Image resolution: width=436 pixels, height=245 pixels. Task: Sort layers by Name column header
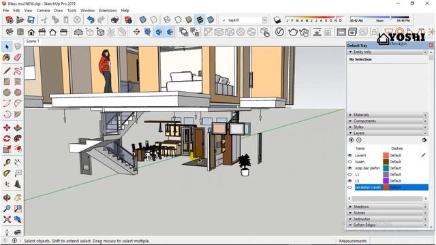[x=360, y=148]
